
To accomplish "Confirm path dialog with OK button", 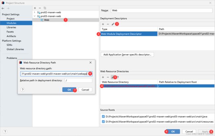I will (x=69, y=89).
